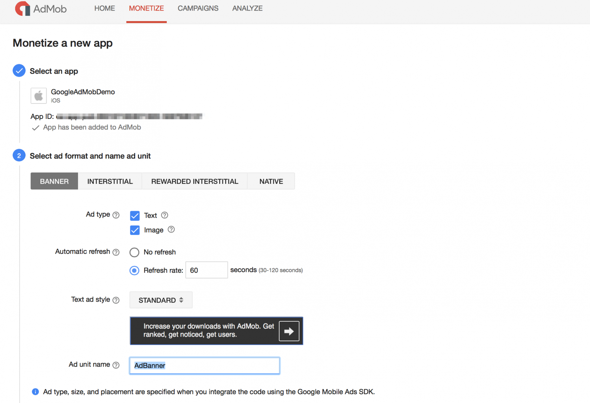Viewport: 590px width, 403px height.
Task: Open the Ad unit name help icon
Action: pos(116,365)
